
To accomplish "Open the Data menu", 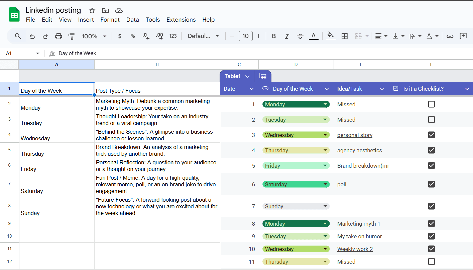I will point(132,20).
